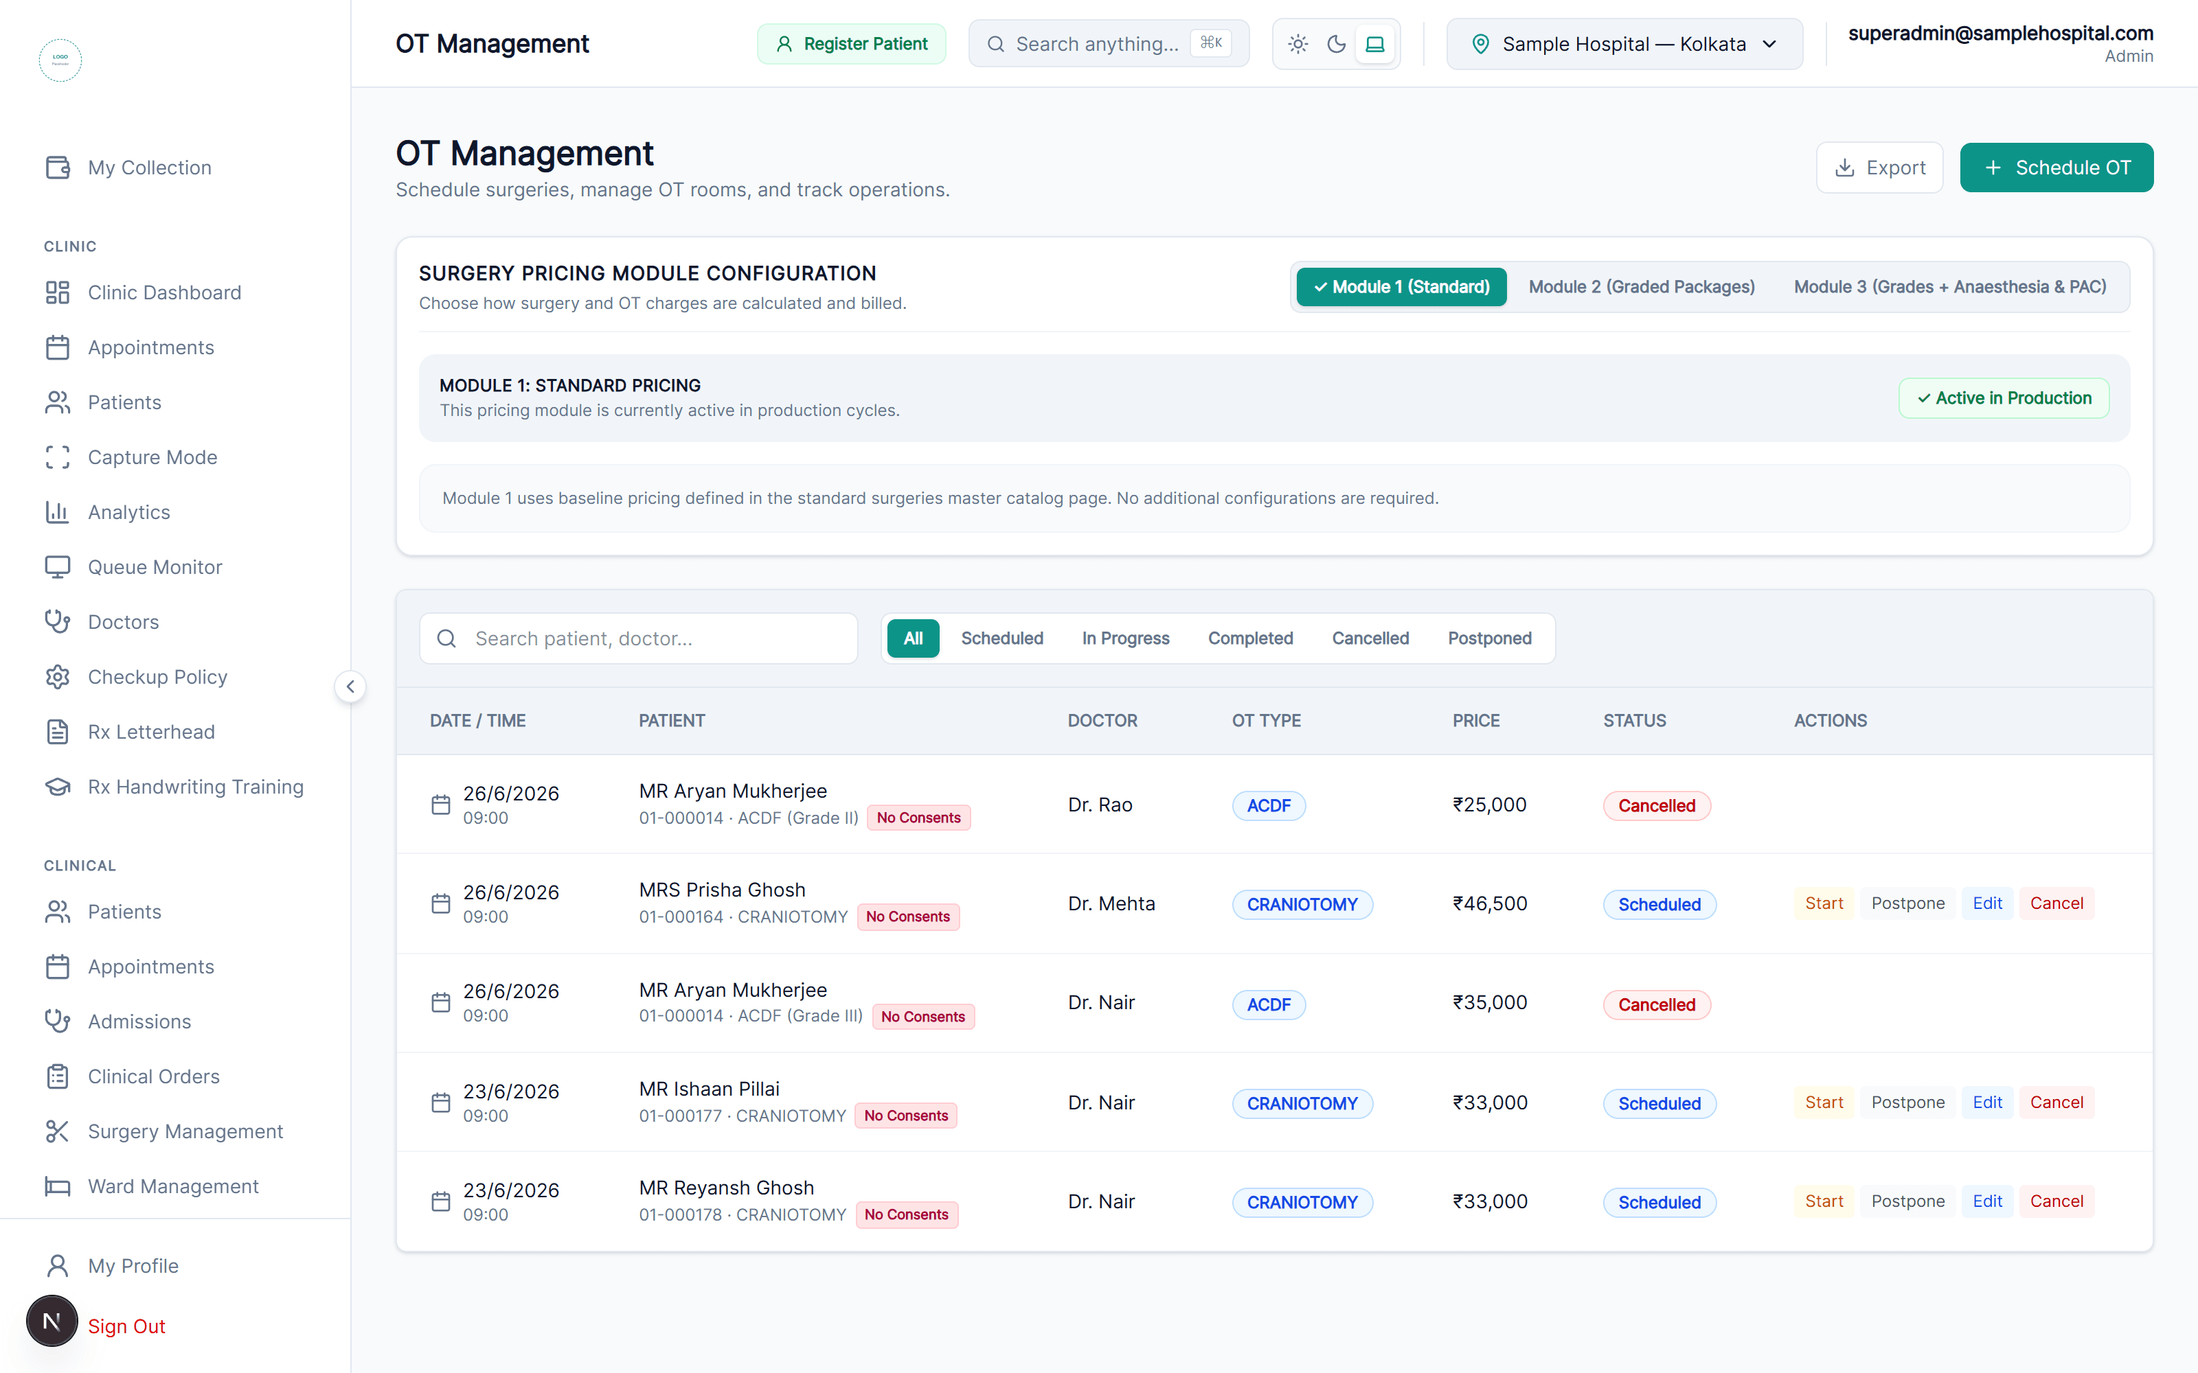This screenshot has width=2198, height=1373.
Task: Click Start for MRS Prisha Ghosh
Action: point(1824,903)
